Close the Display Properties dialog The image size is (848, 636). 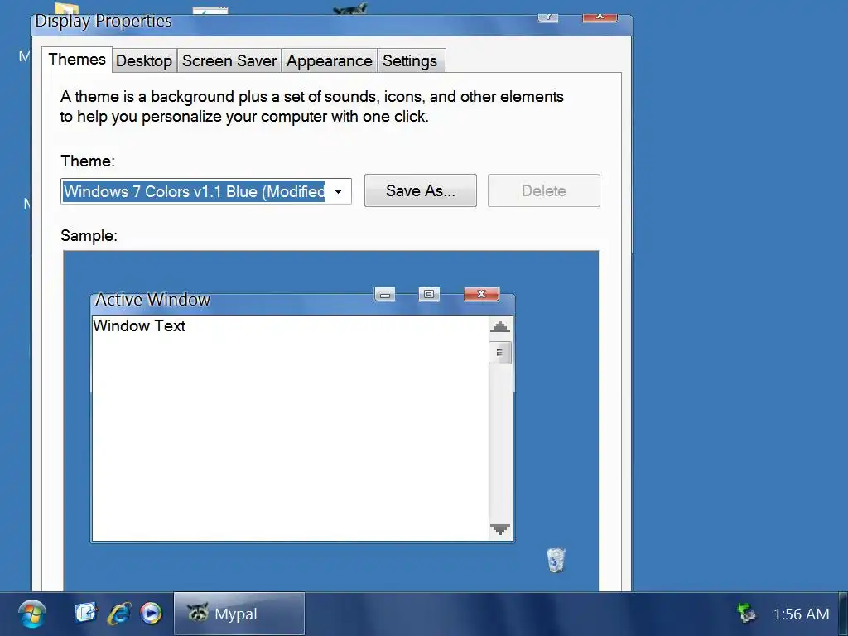[600, 17]
